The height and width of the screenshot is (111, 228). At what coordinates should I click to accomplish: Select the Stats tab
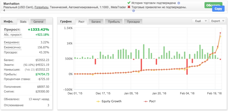(x=23, y=22)
